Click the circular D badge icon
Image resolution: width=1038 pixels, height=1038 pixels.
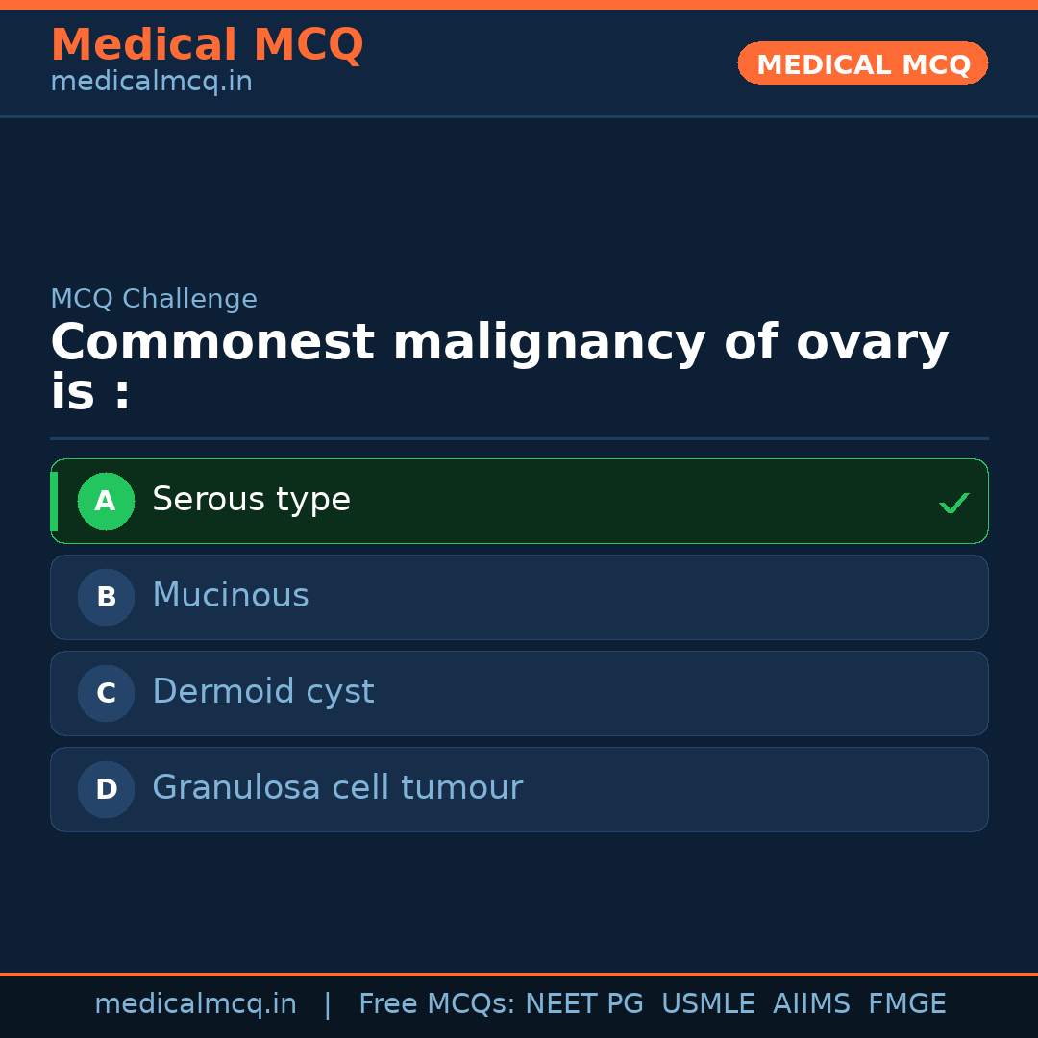click(x=106, y=789)
